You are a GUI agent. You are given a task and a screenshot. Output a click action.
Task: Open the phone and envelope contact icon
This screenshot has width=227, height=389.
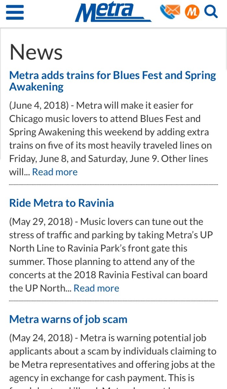170,11
